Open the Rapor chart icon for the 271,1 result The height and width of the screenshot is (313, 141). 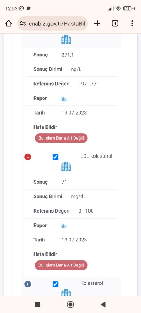click(x=64, y=99)
